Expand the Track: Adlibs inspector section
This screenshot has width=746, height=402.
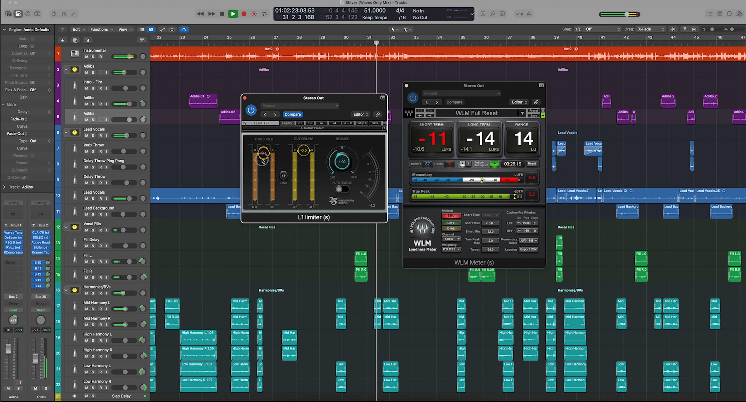tap(4, 187)
